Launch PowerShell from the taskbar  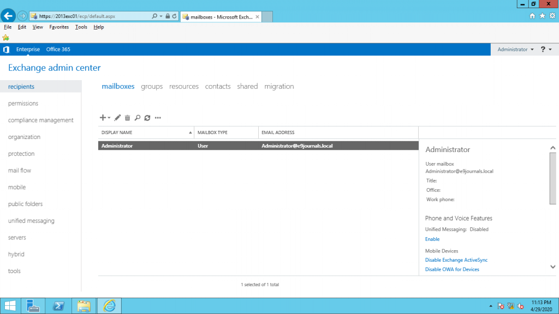coord(58,306)
